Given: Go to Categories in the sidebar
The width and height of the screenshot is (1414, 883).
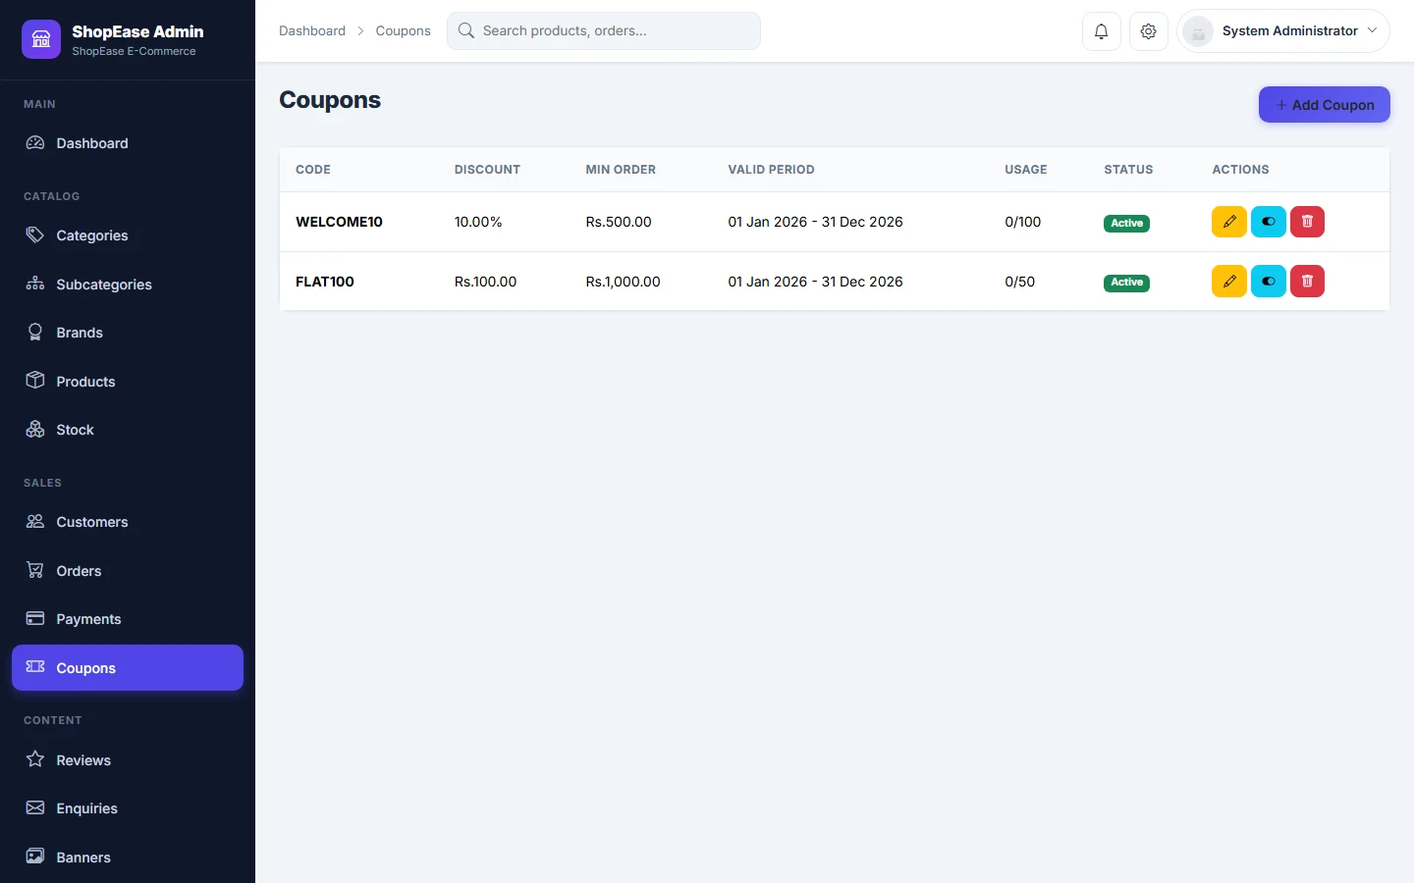Looking at the screenshot, I should click(x=128, y=235).
